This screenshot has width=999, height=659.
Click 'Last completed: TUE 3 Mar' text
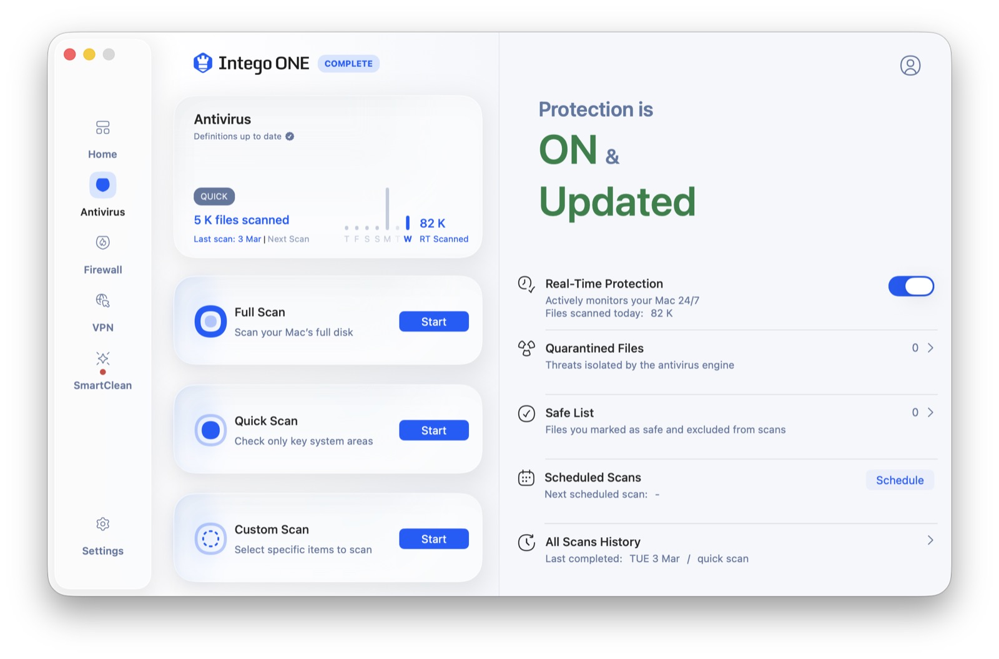[613, 558]
